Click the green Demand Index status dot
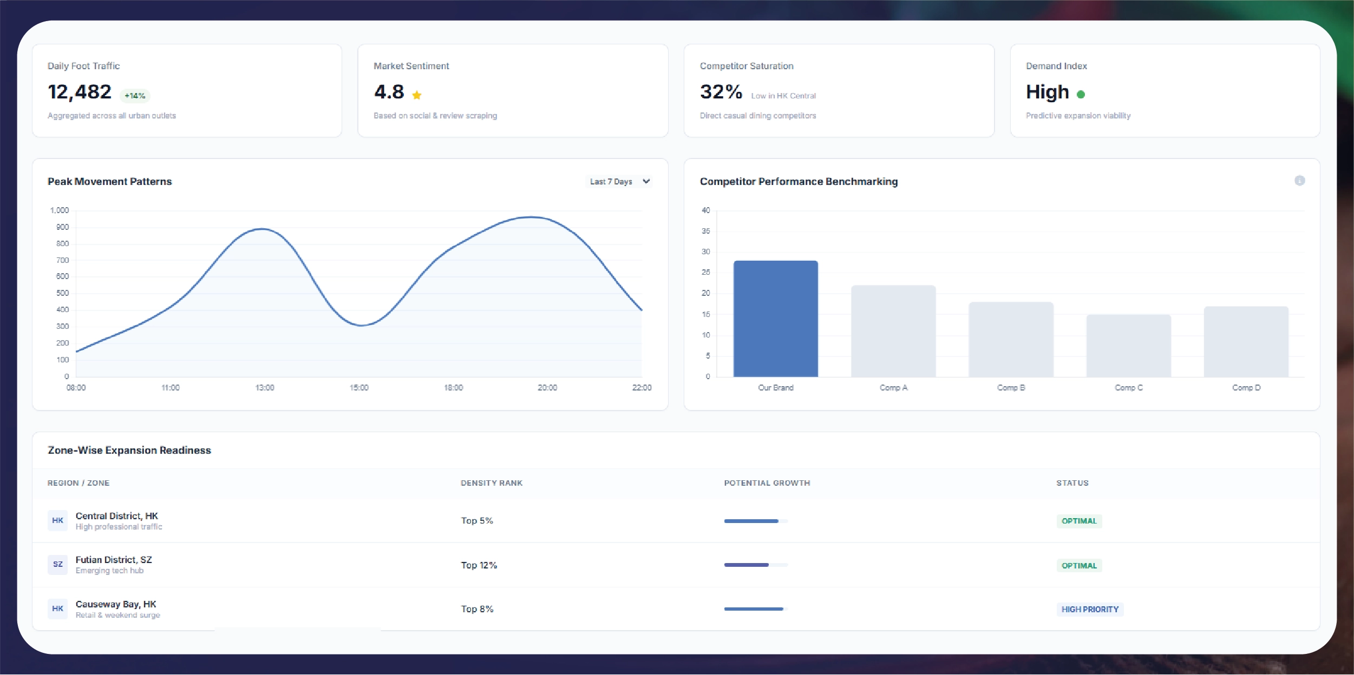Viewport: 1354px width, 675px height. pyautogui.click(x=1081, y=94)
